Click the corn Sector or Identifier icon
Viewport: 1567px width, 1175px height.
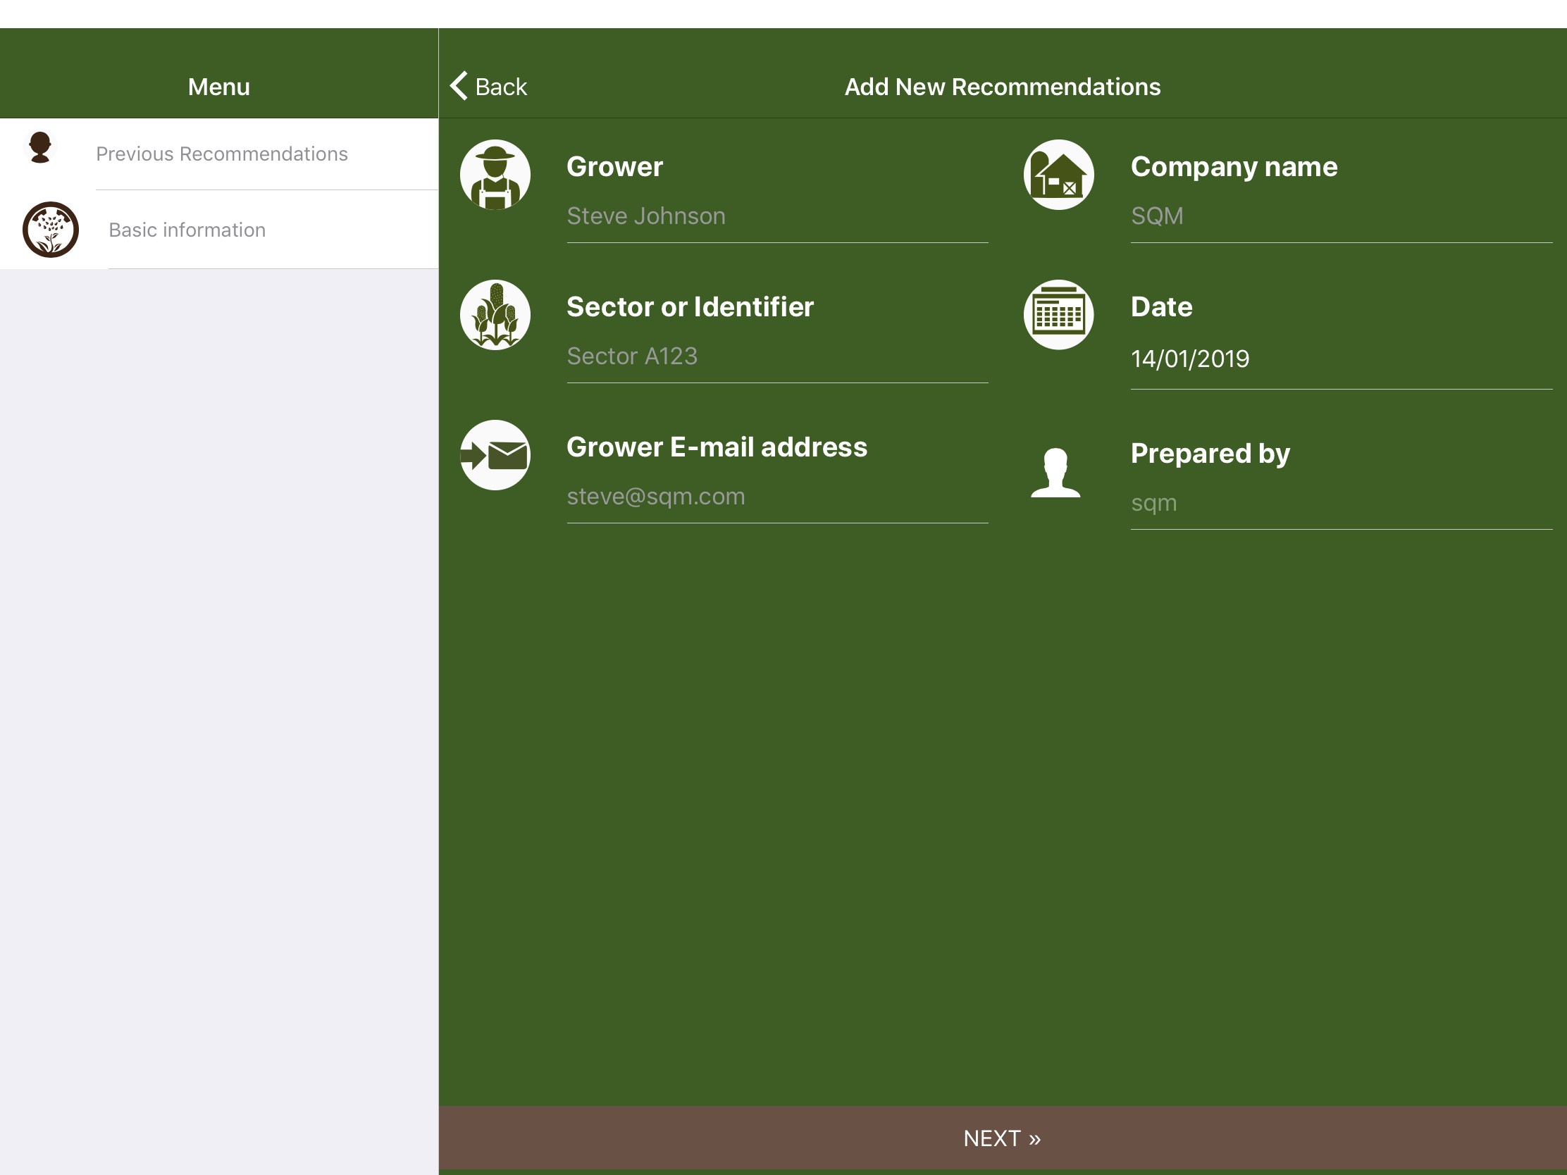click(x=495, y=314)
